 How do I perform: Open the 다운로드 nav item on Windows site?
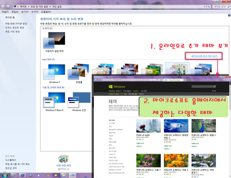pos(136,91)
